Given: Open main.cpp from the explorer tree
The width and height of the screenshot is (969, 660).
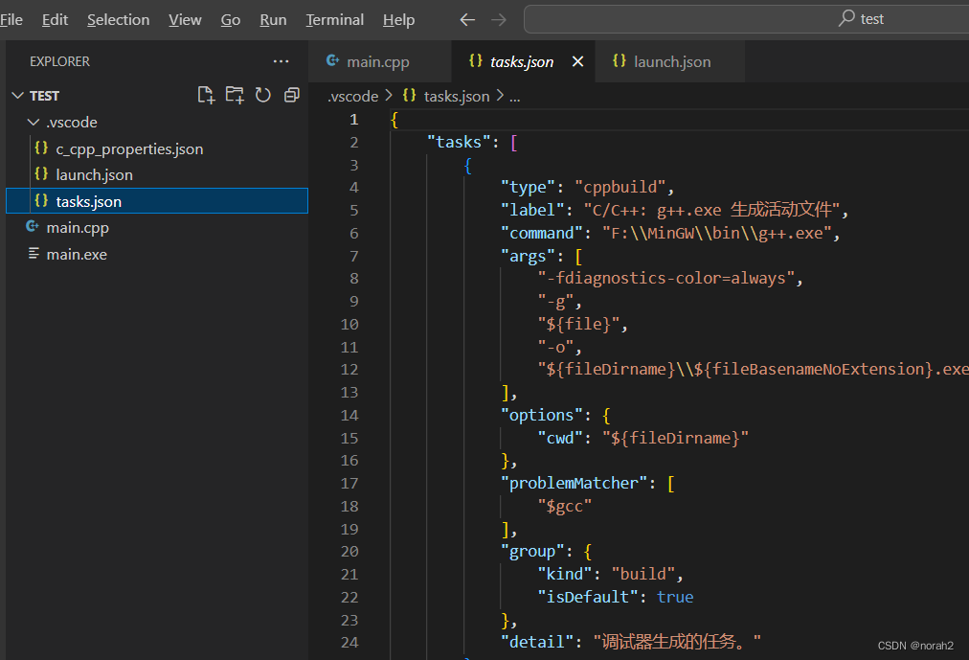Looking at the screenshot, I should click(78, 228).
